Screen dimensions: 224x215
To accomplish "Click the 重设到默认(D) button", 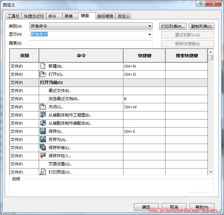I will tap(188, 35).
